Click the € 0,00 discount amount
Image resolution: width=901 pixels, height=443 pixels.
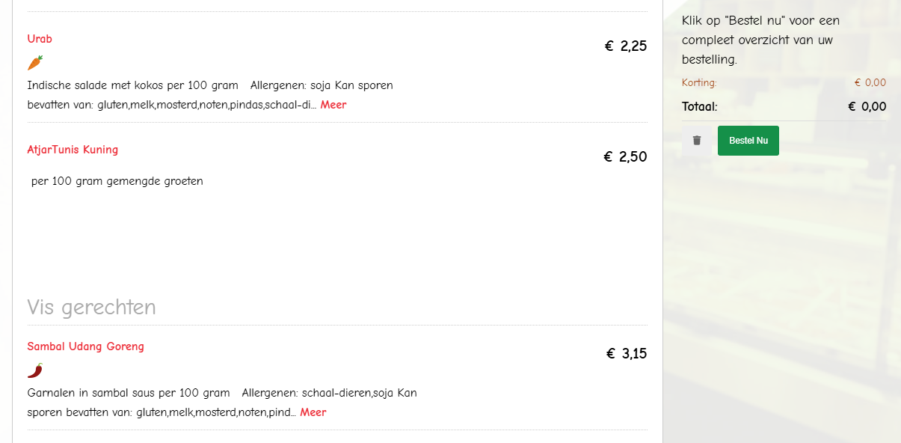(870, 82)
